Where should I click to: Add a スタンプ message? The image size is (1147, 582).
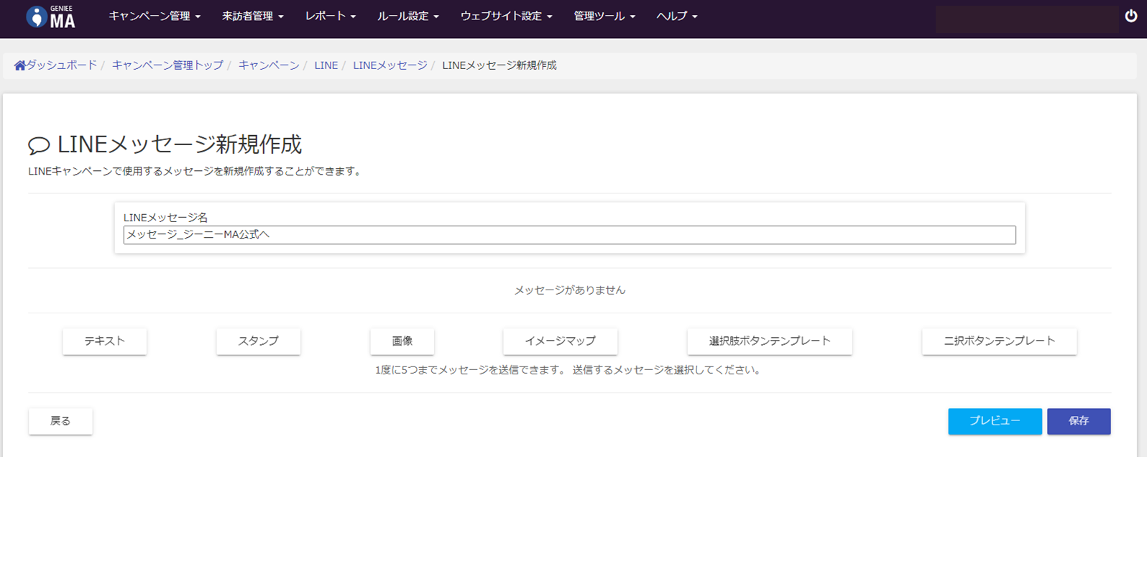click(x=259, y=341)
